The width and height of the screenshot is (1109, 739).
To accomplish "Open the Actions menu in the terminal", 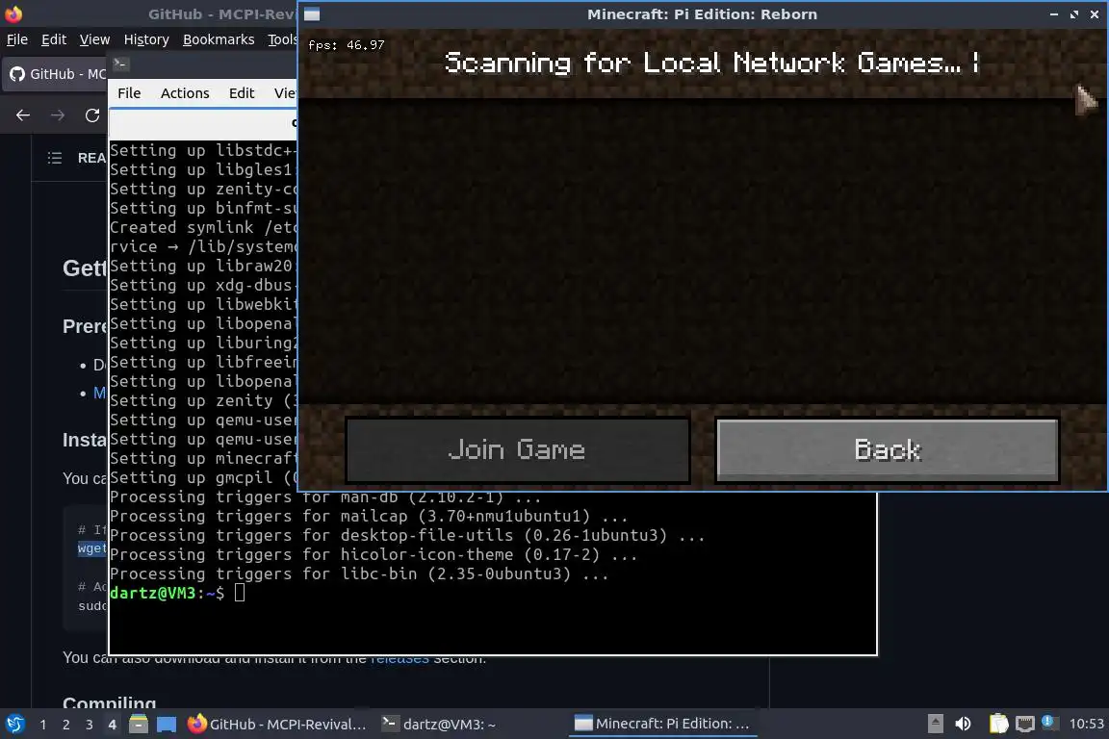I will click(x=185, y=93).
